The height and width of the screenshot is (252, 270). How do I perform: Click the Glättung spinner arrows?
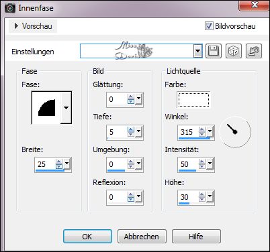pyautogui.click(x=131, y=99)
